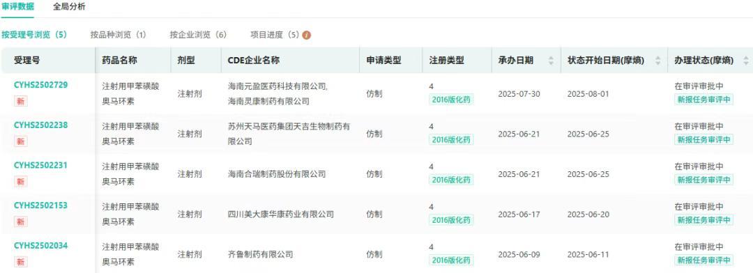This screenshot has height=273, width=753.
Task: Select the 按品种浏览 (1) tab
Action: [118, 35]
